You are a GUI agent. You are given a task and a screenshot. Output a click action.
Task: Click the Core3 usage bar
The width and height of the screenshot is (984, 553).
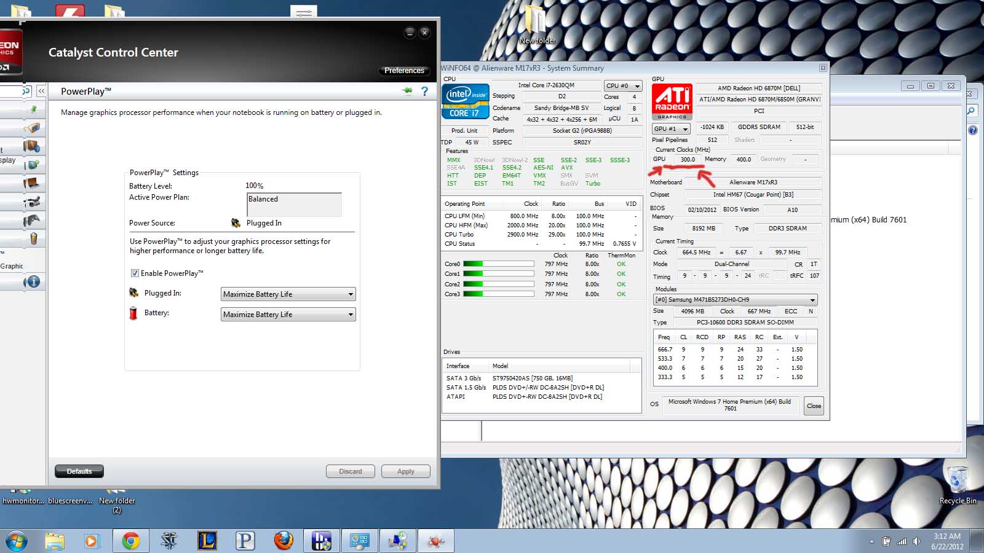pos(498,294)
